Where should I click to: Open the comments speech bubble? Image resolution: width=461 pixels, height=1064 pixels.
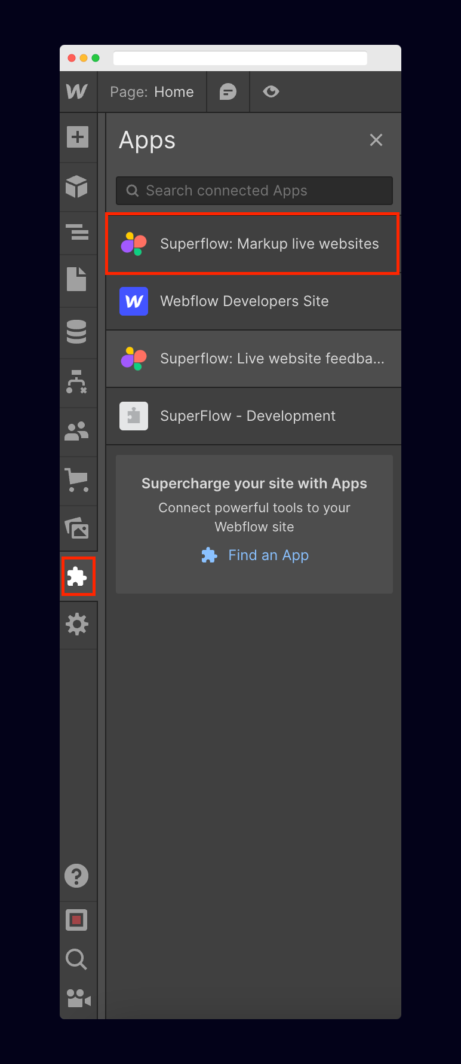(x=228, y=91)
